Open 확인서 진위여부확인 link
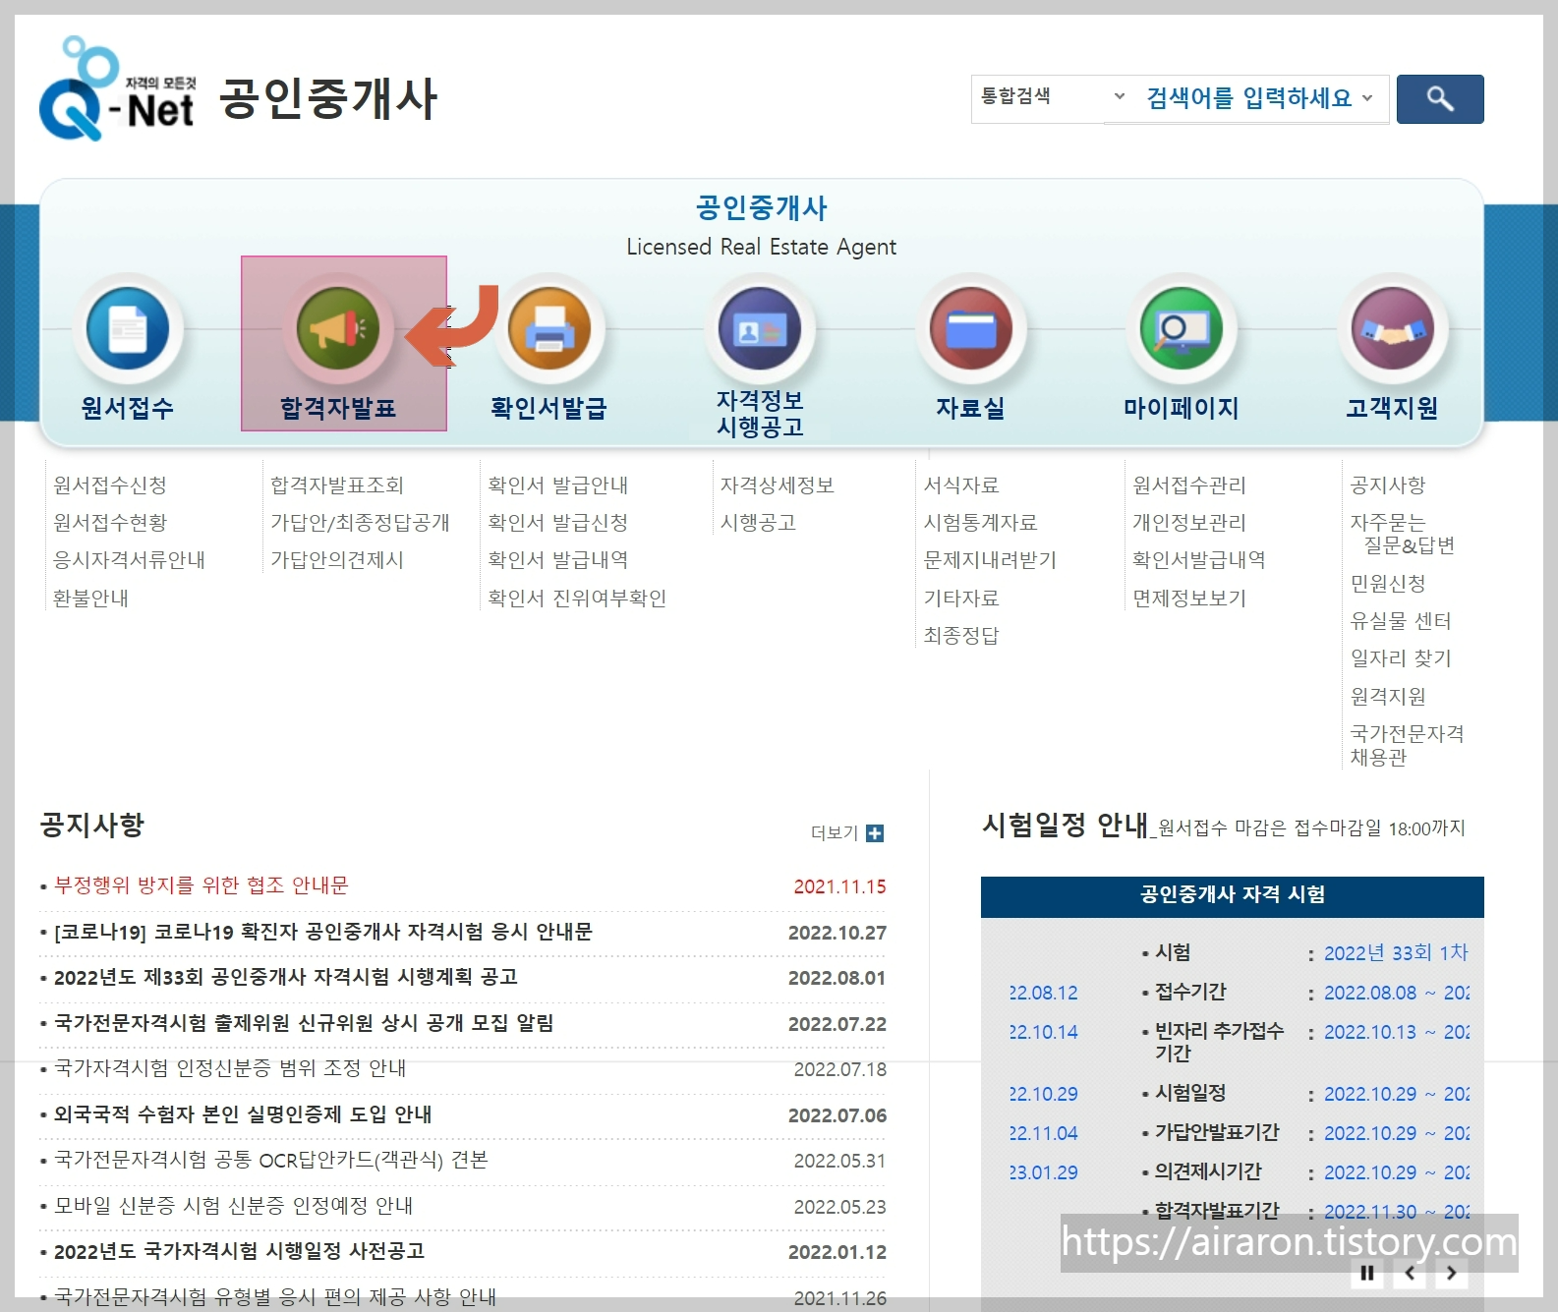 click(x=577, y=598)
